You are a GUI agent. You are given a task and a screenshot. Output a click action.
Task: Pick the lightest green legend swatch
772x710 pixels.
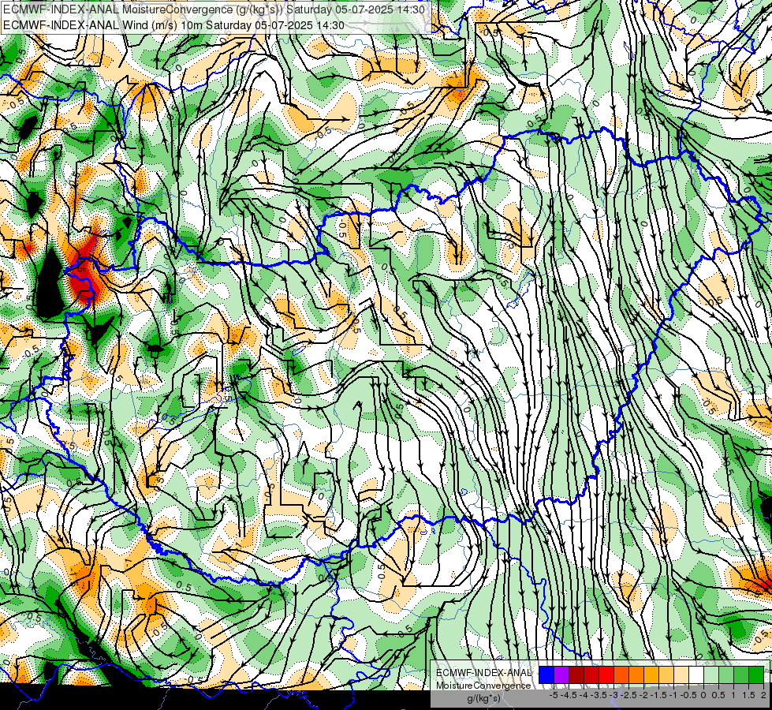click(x=711, y=674)
